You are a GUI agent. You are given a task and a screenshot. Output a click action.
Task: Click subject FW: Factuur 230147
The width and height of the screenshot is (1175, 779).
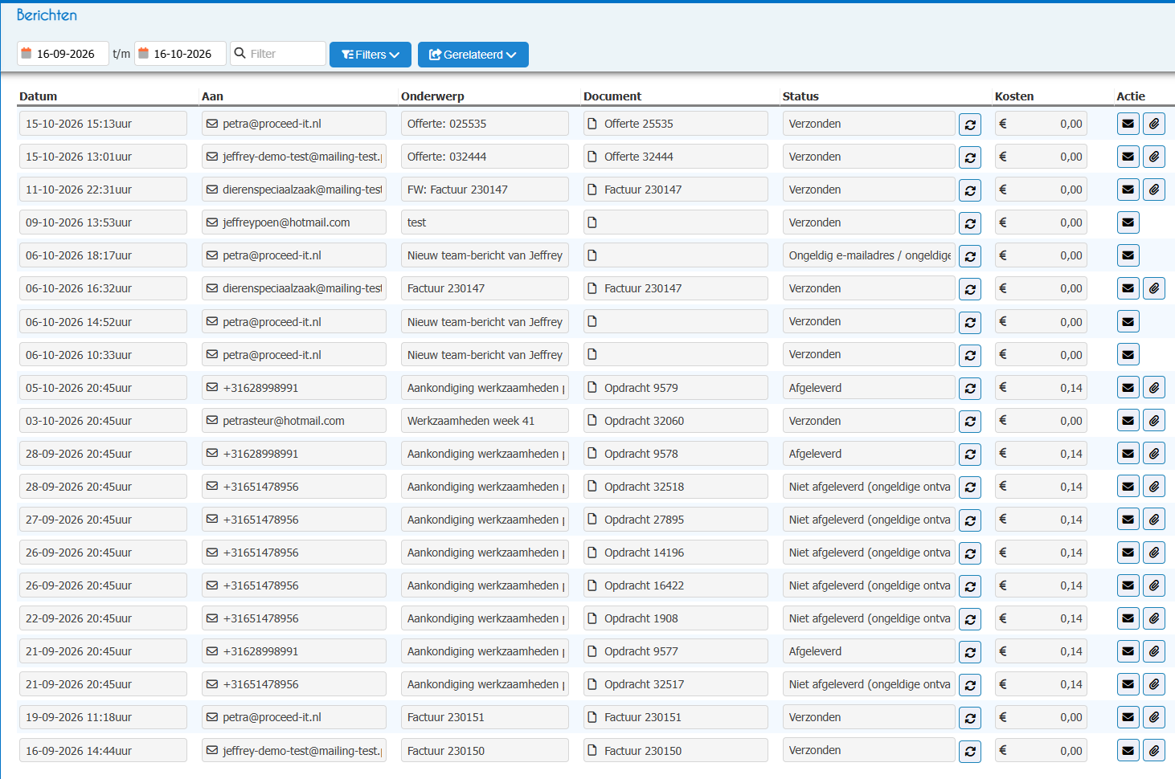[x=485, y=190]
